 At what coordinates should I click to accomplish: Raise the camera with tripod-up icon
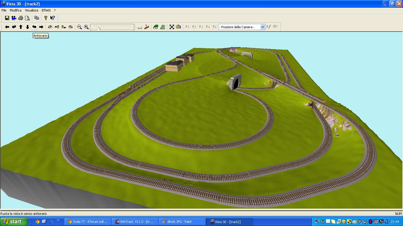[x=57, y=27]
